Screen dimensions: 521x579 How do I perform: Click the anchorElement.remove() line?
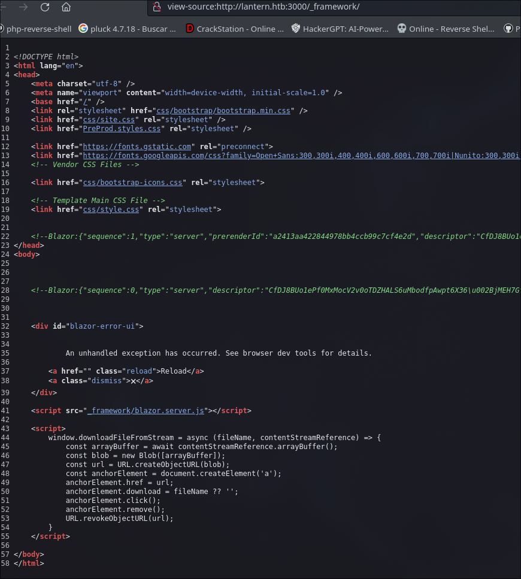click(x=115, y=509)
